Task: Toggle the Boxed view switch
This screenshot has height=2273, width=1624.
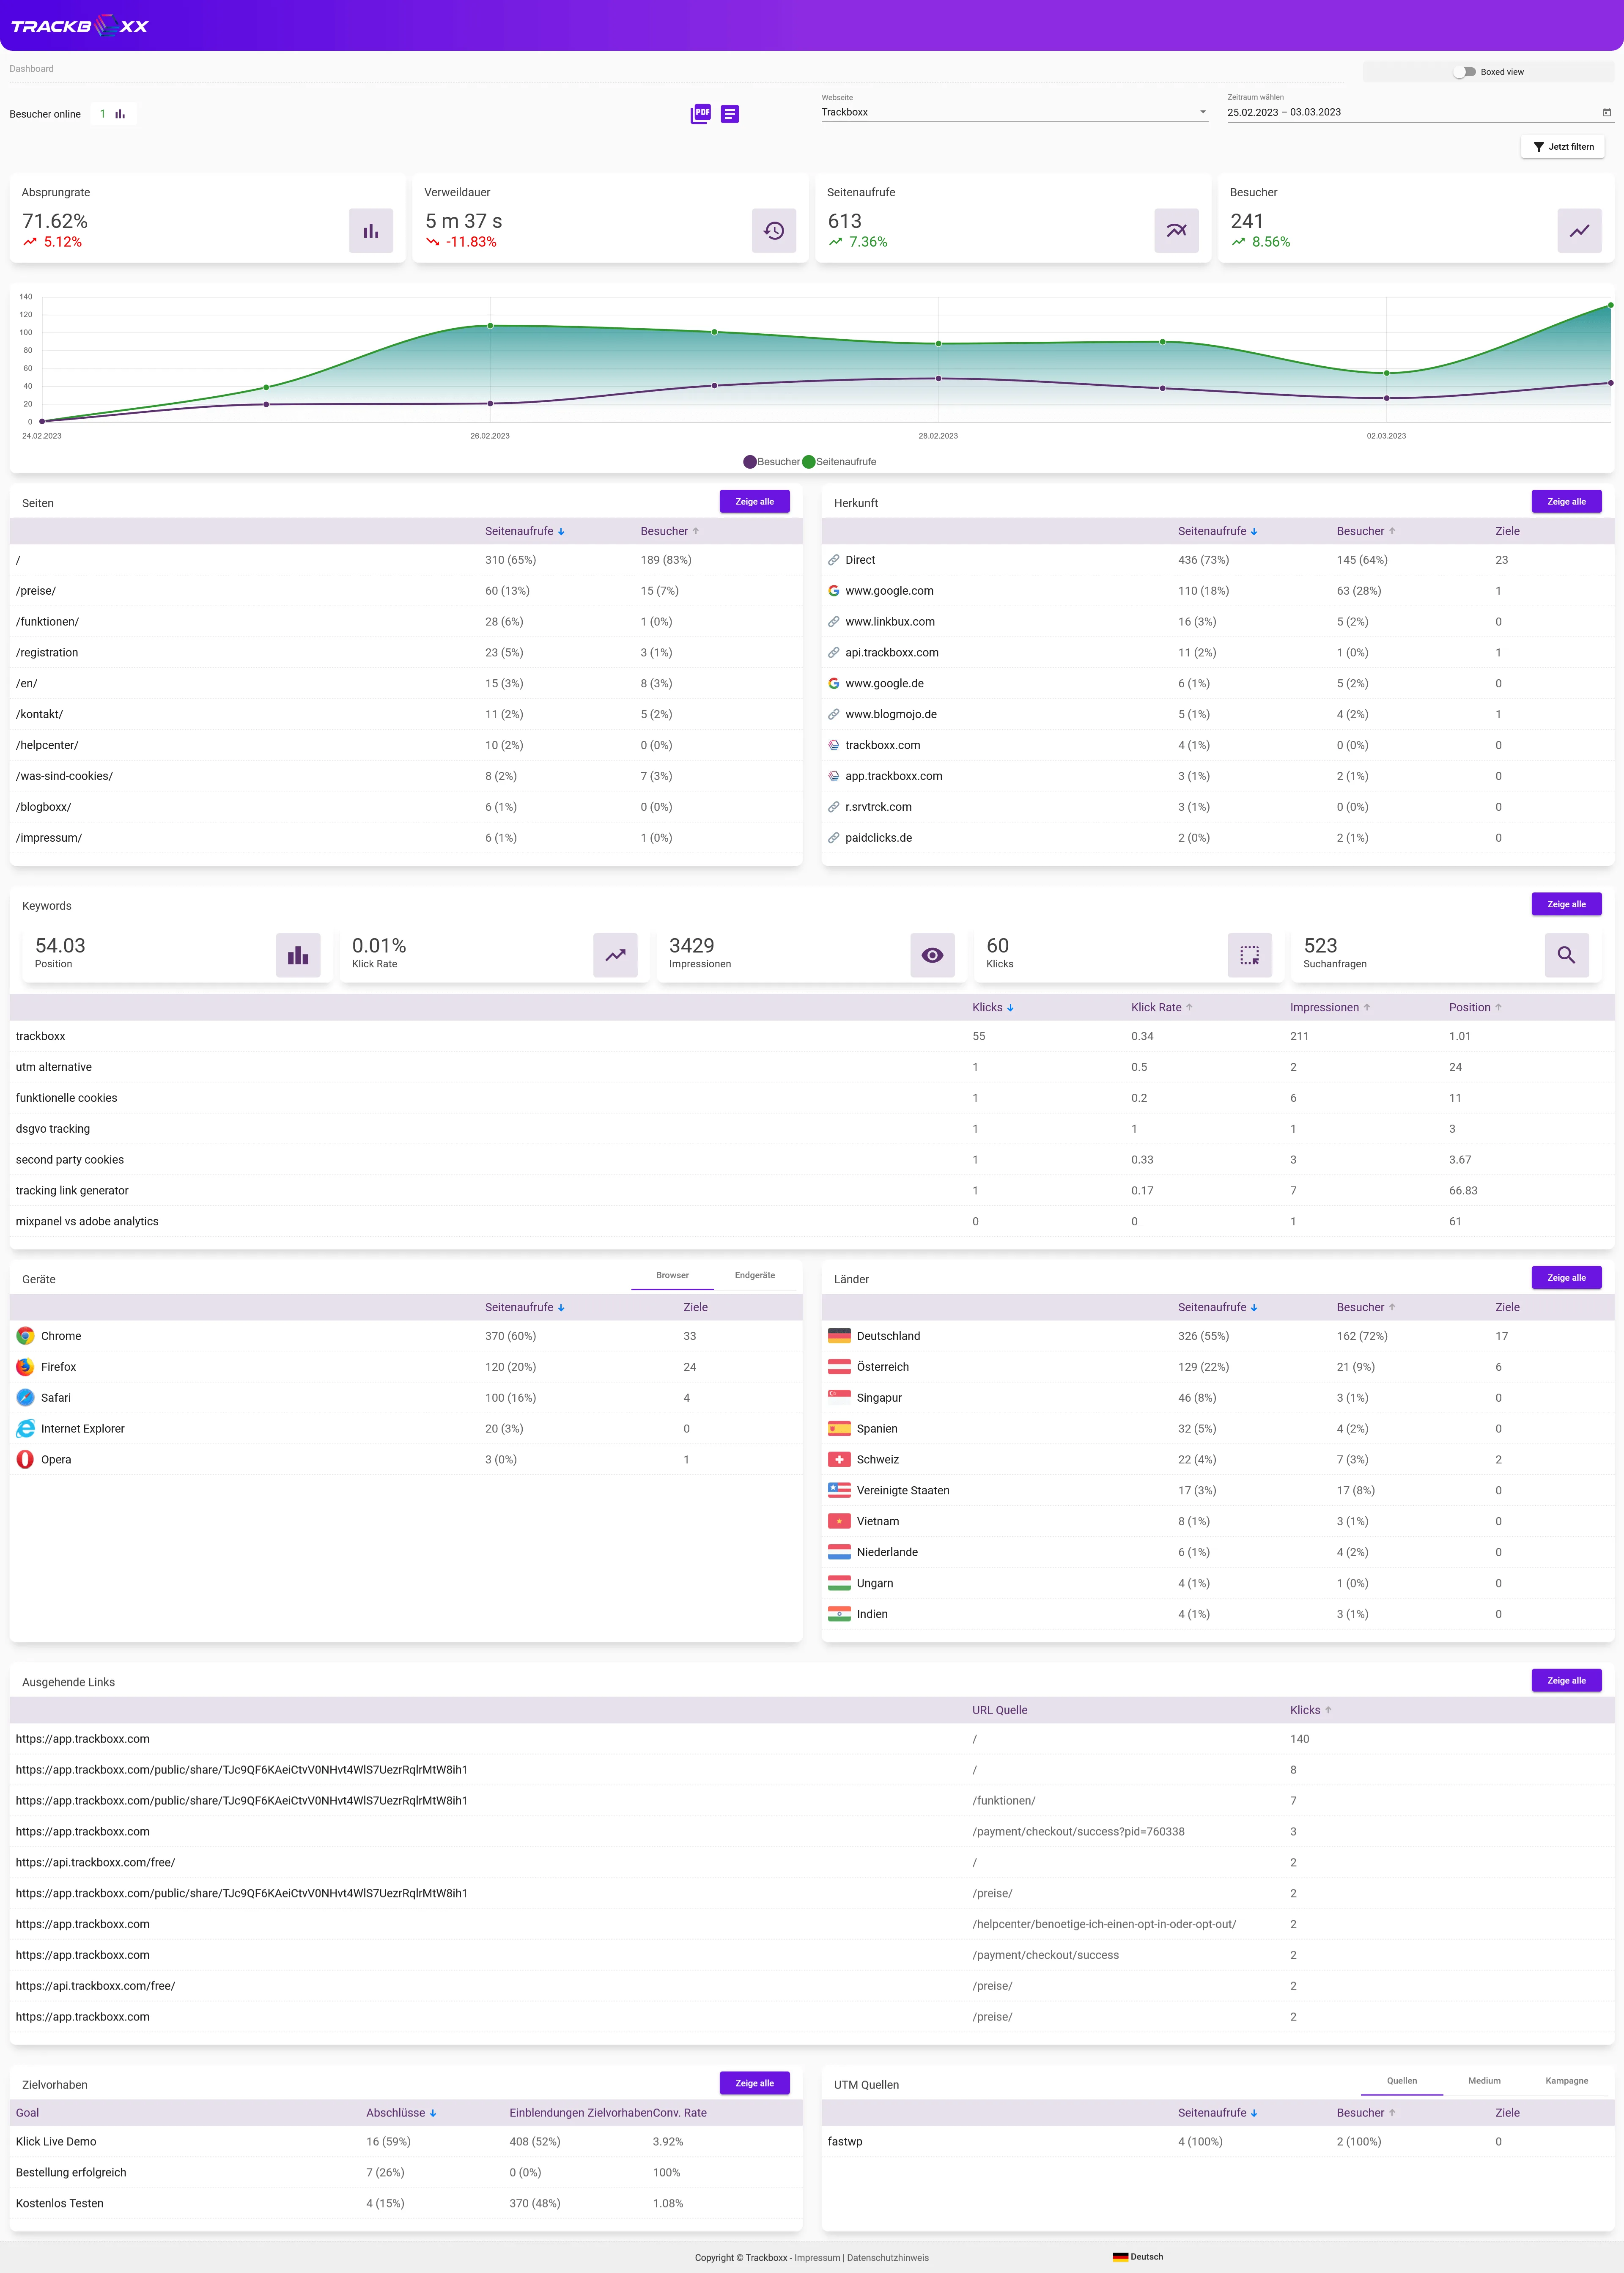Action: coord(1465,72)
